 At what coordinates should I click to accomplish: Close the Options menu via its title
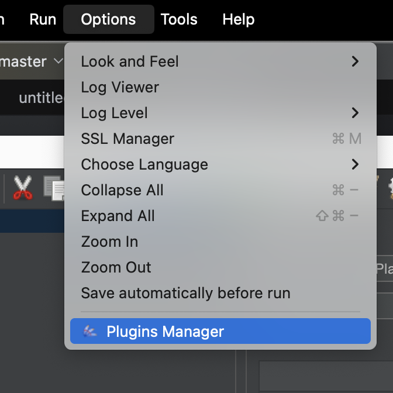point(108,19)
